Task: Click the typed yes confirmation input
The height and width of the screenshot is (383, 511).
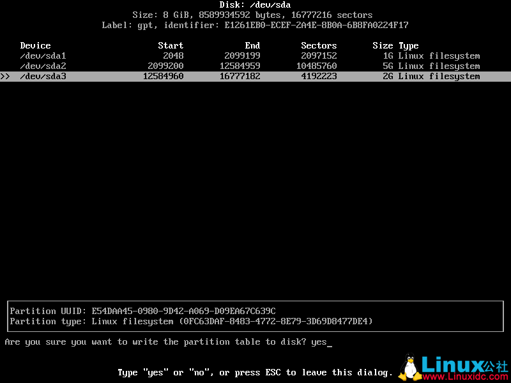Action: click(x=319, y=342)
